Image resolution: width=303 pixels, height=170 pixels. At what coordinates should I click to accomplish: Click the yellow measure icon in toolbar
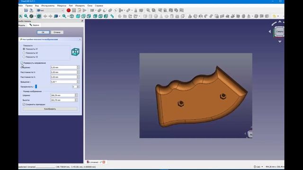pos(274,16)
